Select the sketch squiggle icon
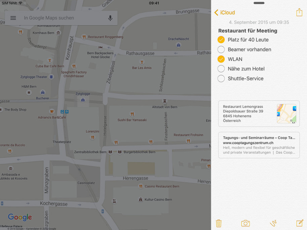The image size is (307, 230). click(273, 223)
